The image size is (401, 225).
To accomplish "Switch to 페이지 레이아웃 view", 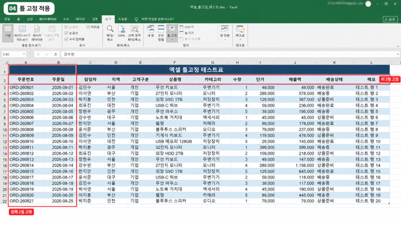I will point(37,33).
